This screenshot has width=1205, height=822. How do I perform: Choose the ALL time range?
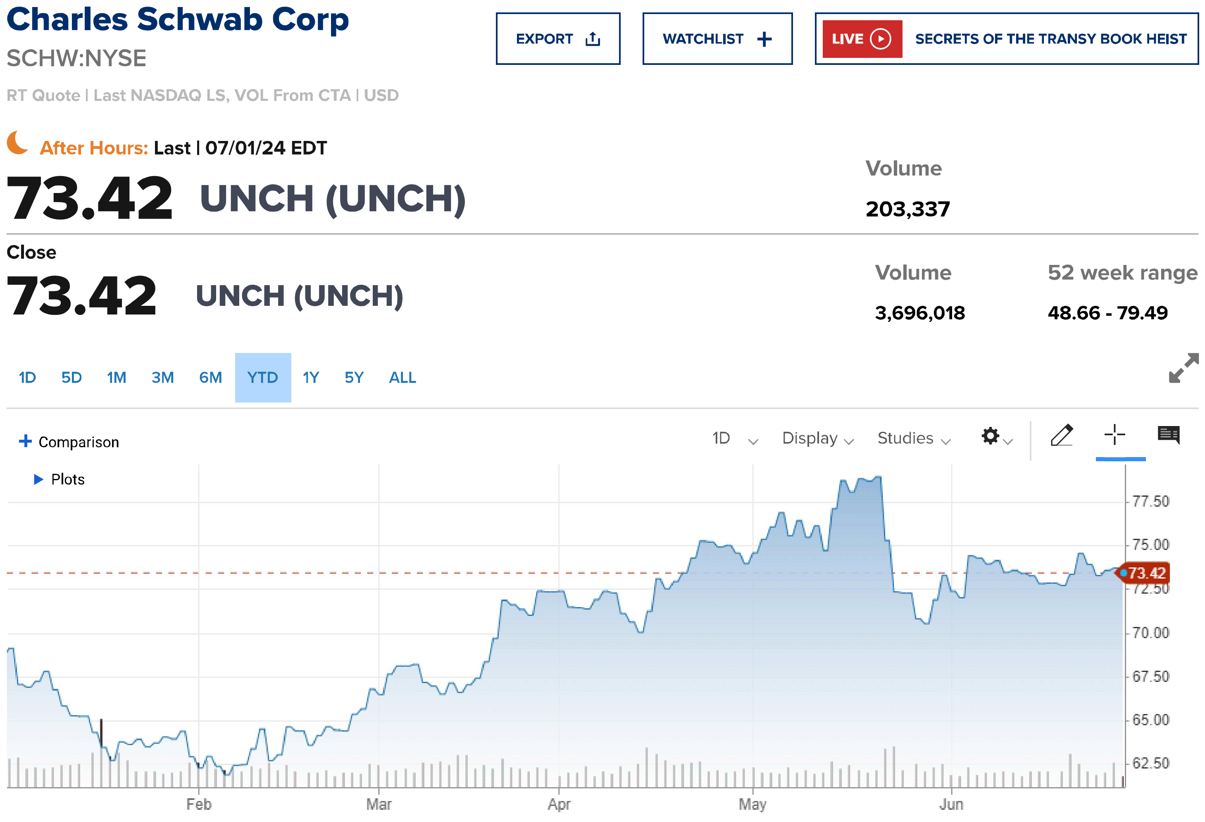coord(402,378)
